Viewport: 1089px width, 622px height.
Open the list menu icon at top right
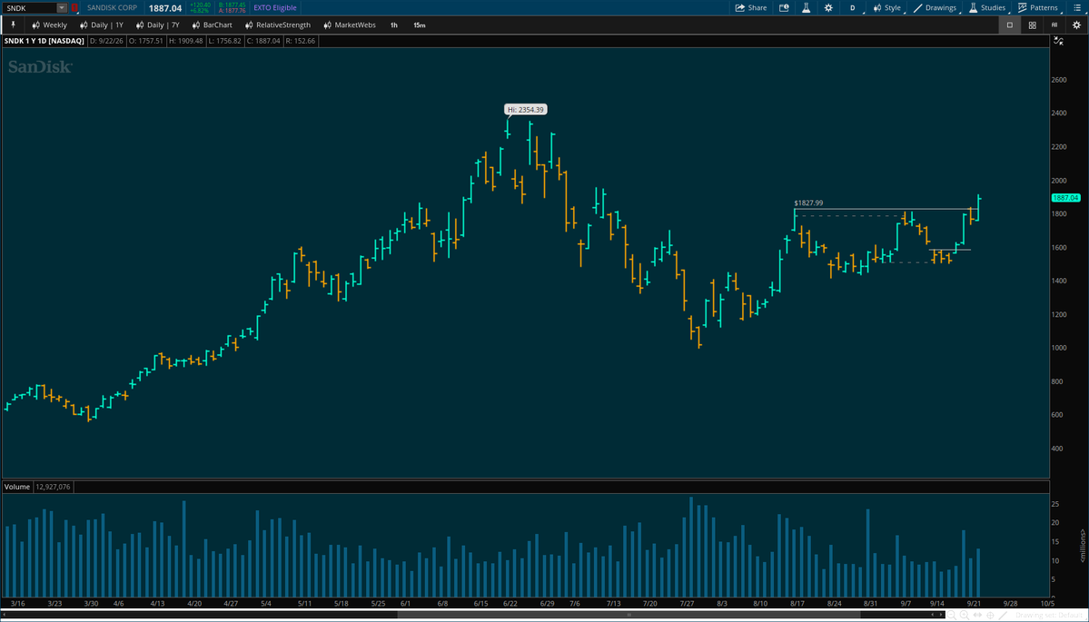pyautogui.click(x=1075, y=7)
